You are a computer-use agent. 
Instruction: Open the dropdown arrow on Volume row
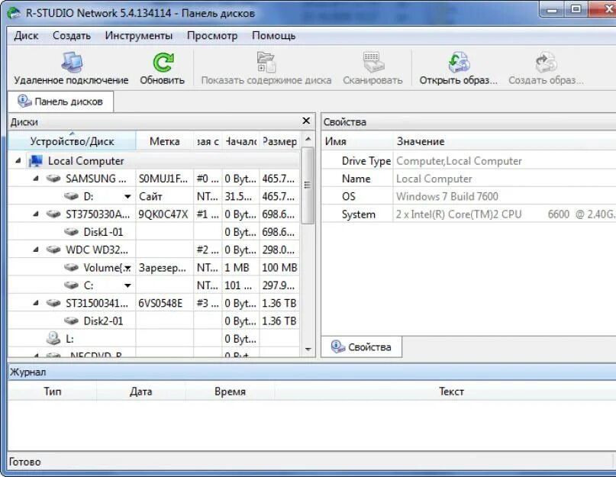[x=127, y=268]
